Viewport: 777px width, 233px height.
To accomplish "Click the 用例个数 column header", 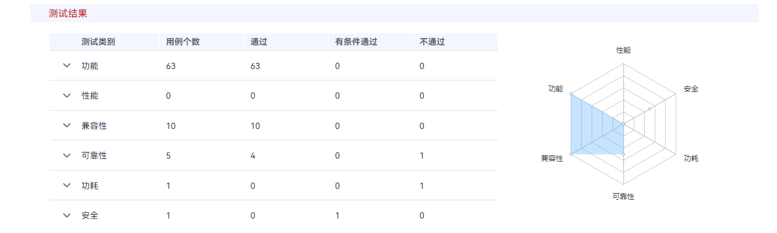I will [x=183, y=42].
